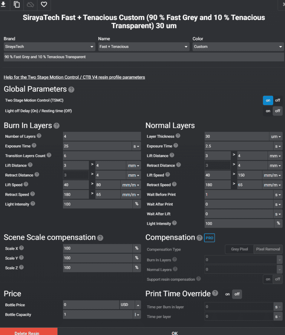Select the Grey Pixel compensation type

[x=239, y=249]
